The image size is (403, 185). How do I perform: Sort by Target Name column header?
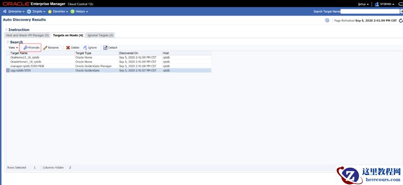[42, 53]
